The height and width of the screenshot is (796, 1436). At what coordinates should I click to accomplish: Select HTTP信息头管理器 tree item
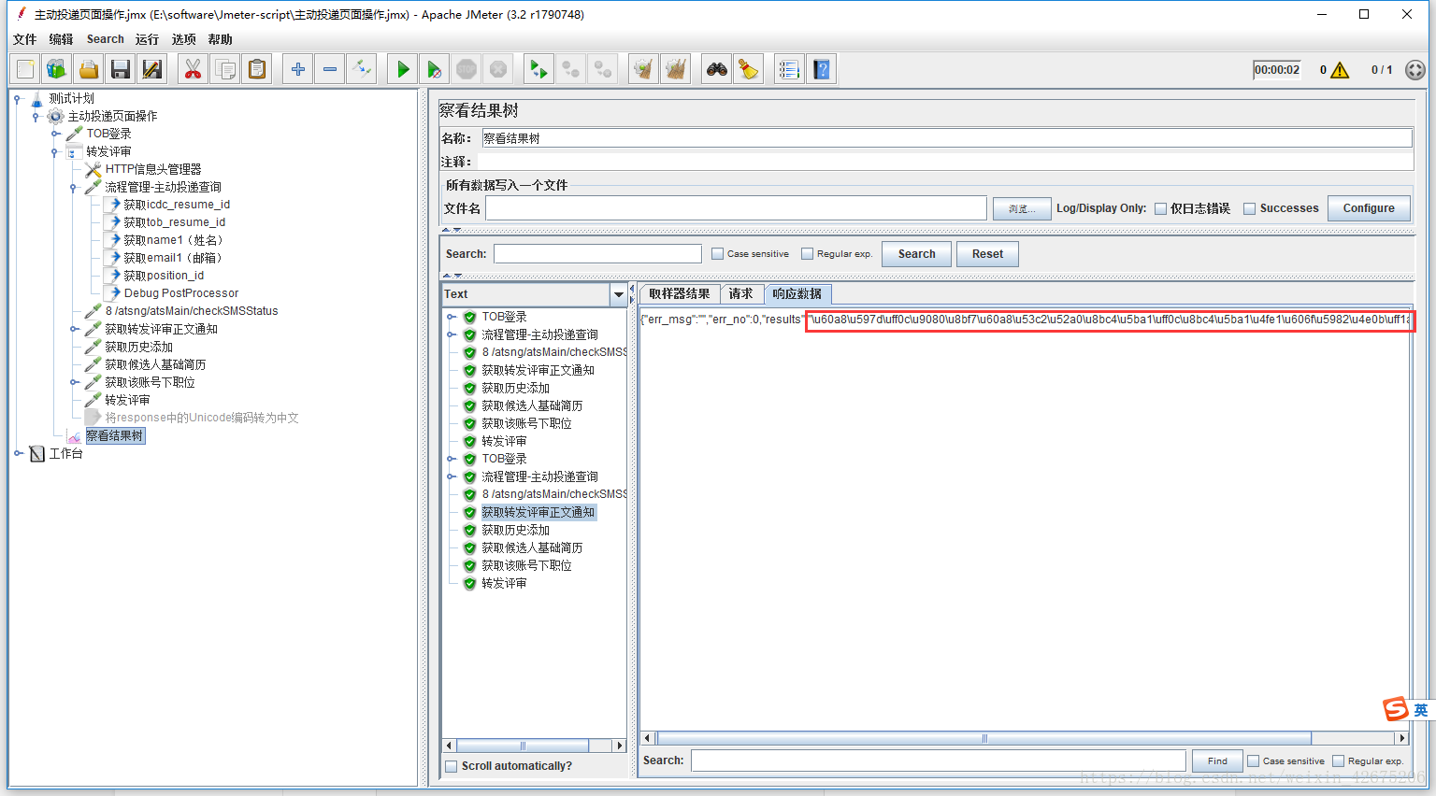(x=153, y=169)
